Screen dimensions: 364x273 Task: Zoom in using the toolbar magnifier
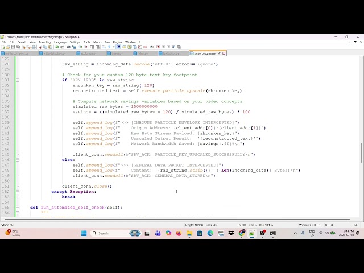click(x=81, y=47)
